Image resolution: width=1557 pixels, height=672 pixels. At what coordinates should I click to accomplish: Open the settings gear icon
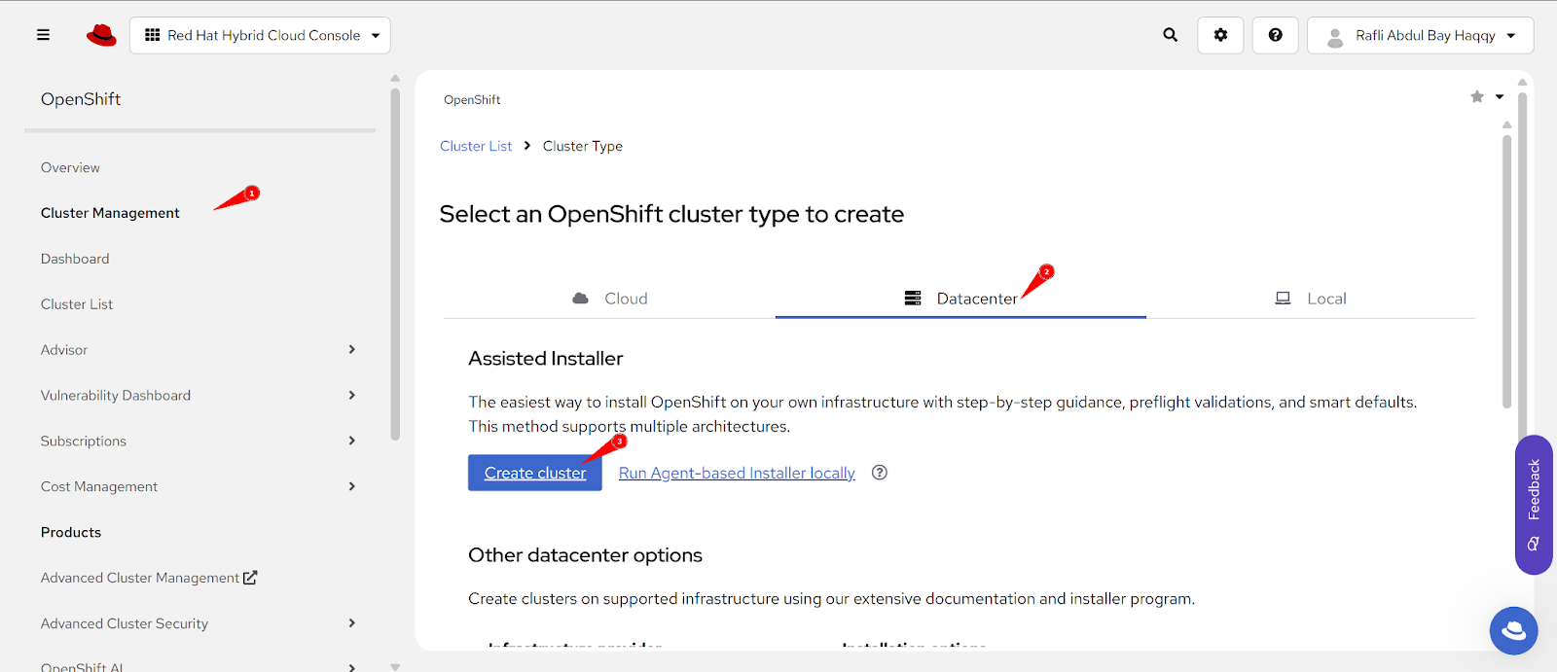[1220, 35]
